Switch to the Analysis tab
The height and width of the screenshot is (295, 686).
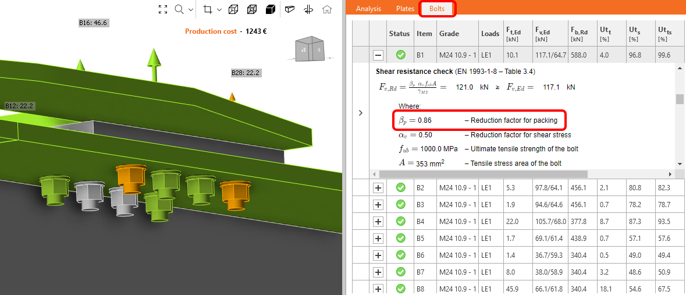[x=368, y=9]
